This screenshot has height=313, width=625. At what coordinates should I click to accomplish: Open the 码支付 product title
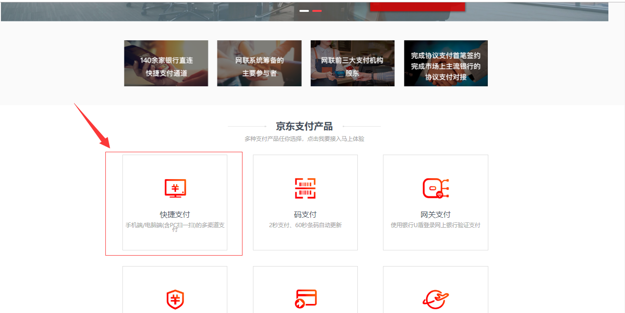pos(305,214)
